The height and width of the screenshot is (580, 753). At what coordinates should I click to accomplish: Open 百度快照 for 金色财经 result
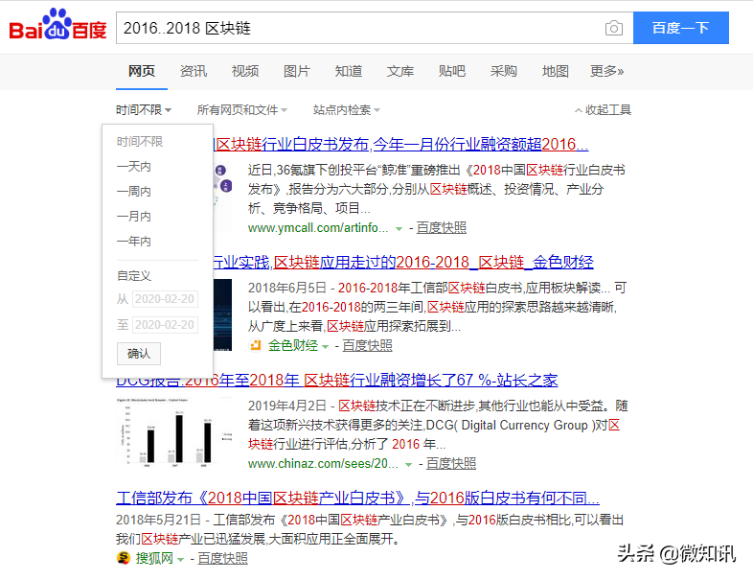click(x=367, y=345)
